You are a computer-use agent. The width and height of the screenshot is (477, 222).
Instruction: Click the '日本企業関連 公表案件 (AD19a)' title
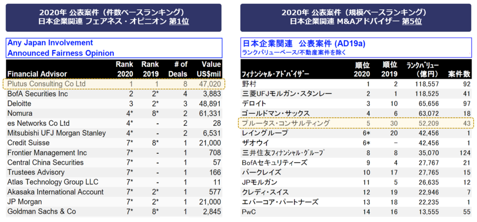tap(304, 44)
